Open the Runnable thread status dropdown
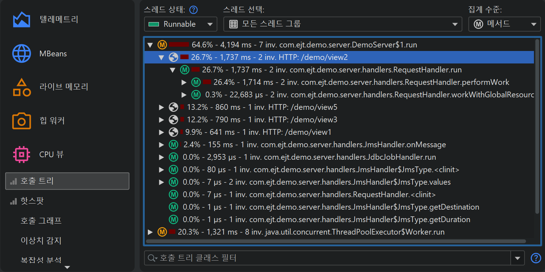Viewport: 545px width, 272px height. tap(180, 24)
